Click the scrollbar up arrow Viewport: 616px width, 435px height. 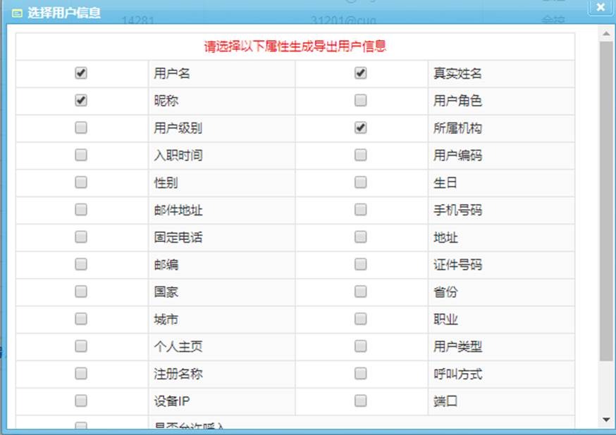coord(606,33)
